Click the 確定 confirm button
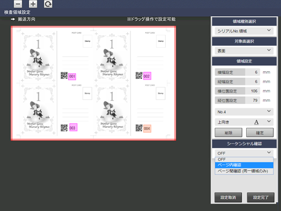Screen dimensions: 281x211 [x=260, y=133]
